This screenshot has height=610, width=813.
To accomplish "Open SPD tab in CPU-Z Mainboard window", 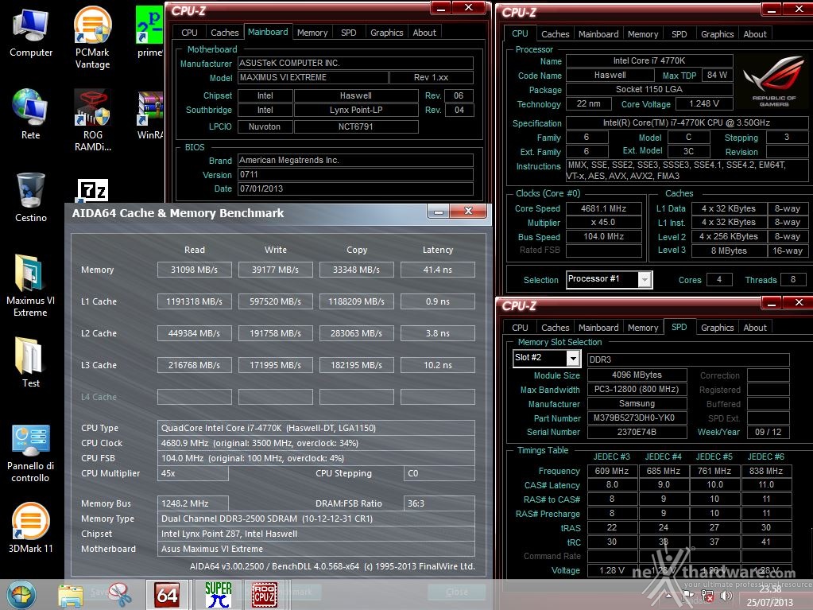I will coord(348,33).
